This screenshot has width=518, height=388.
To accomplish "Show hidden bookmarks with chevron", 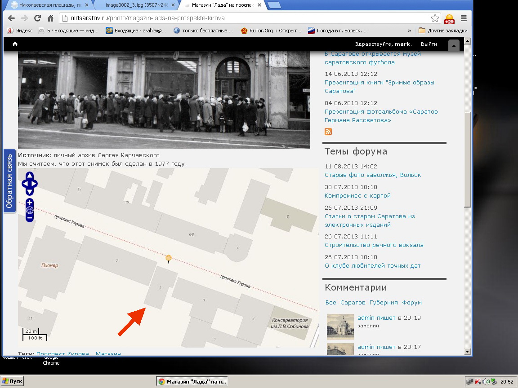I will (409, 31).
